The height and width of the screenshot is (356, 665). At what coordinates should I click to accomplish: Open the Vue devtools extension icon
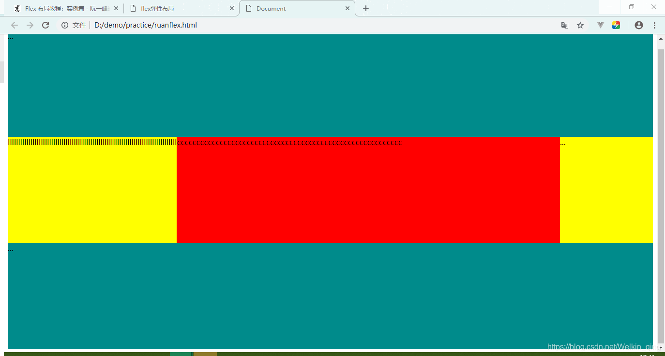coord(601,25)
